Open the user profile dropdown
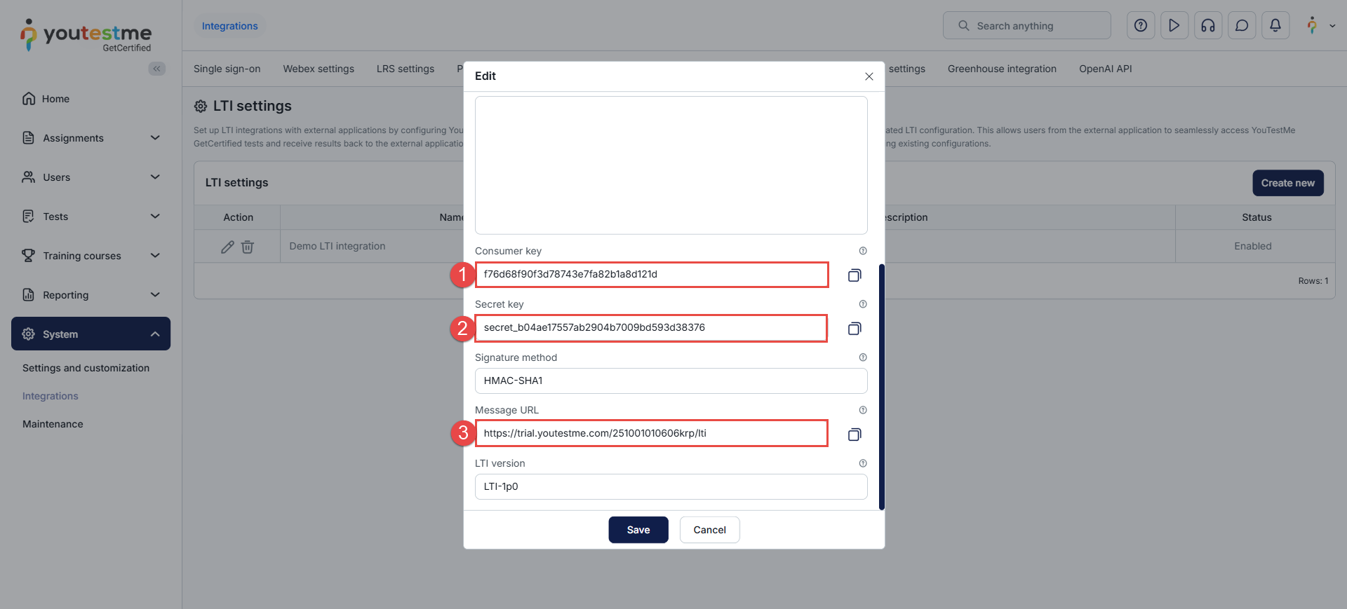This screenshot has height=609, width=1347. click(x=1320, y=26)
